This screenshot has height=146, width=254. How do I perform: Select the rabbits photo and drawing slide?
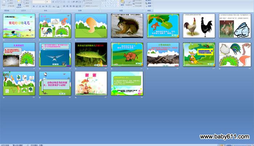[x=235, y=26]
